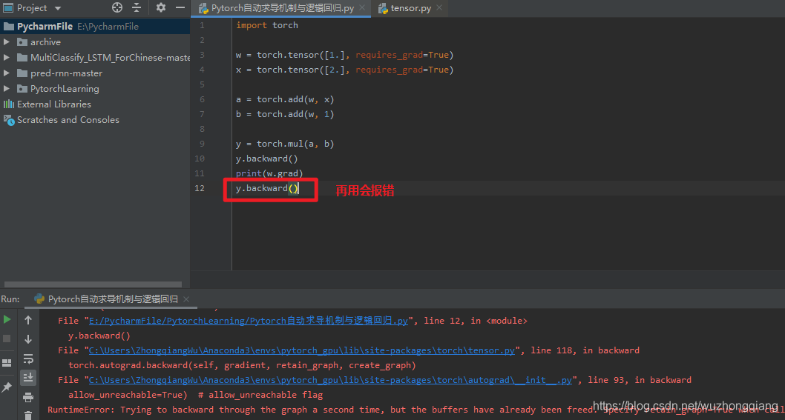The width and height of the screenshot is (785, 420).
Task: Open the Project view dropdown
Action: [58, 8]
